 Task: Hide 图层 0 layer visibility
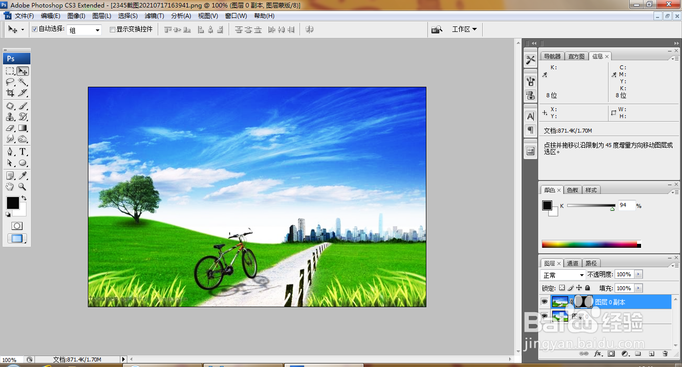pyautogui.click(x=545, y=316)
